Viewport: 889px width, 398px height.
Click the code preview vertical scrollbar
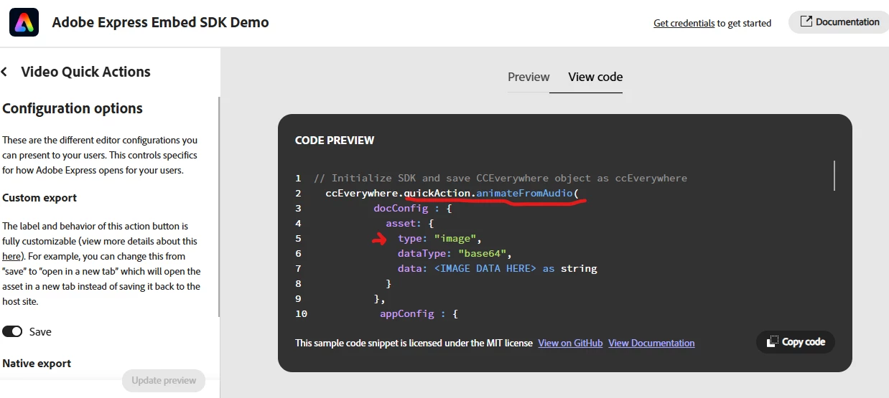[834, 176]
